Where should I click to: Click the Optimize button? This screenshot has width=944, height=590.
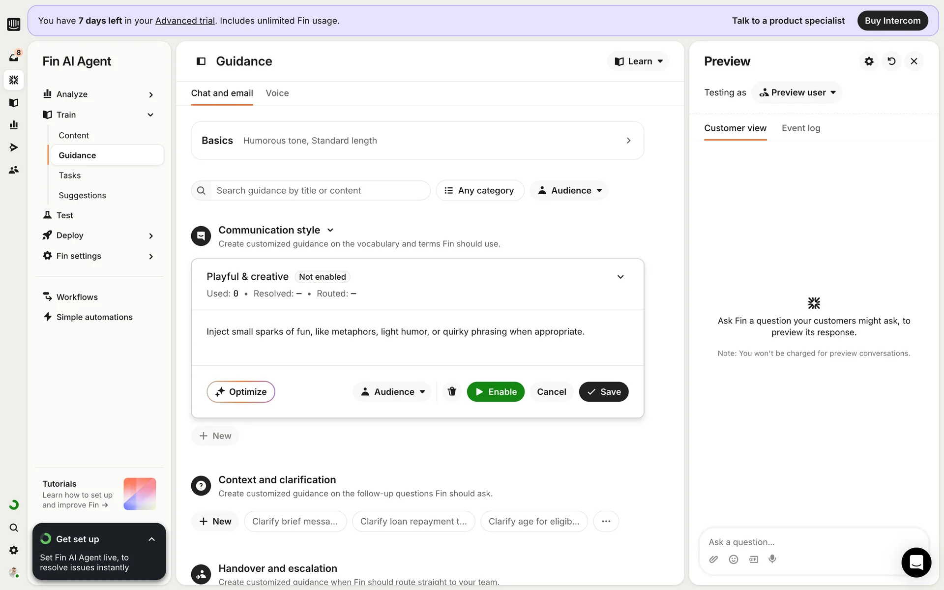(x=241, y=392)
